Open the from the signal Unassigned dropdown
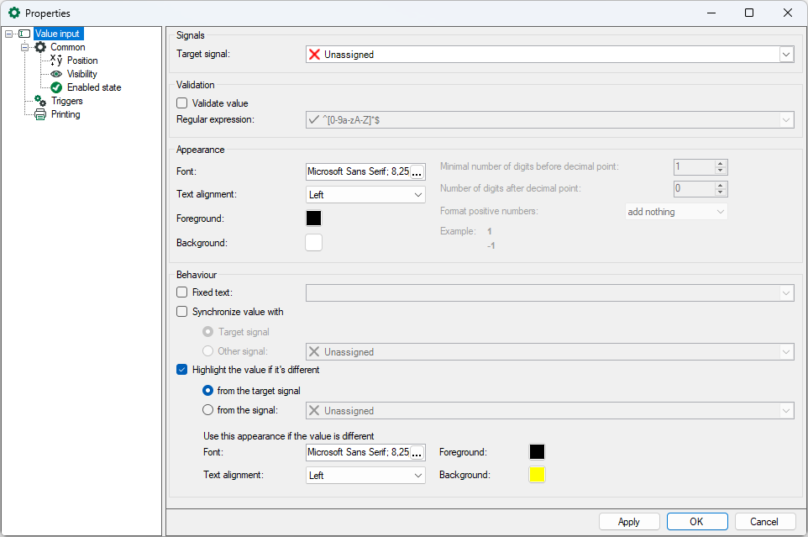The width and height of the screenshot is (808, 537). [x=786, y=411]
